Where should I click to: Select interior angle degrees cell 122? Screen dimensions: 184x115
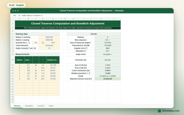tap(28, 68)
